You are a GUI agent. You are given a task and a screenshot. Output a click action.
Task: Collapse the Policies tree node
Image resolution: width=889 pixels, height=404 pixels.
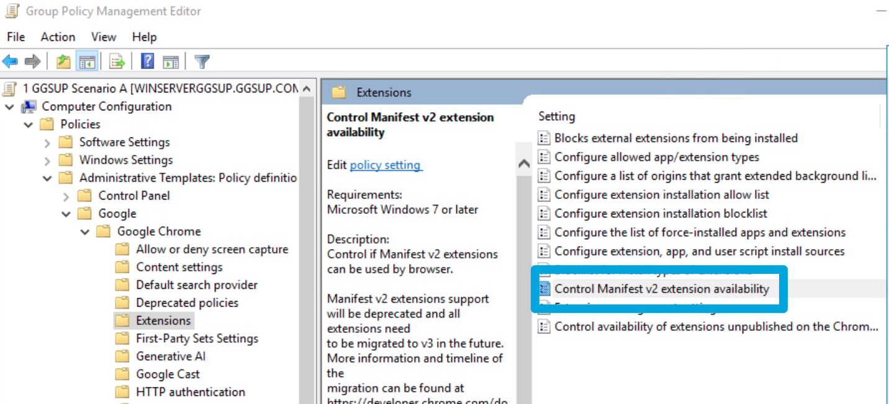[x=29, y=125]
